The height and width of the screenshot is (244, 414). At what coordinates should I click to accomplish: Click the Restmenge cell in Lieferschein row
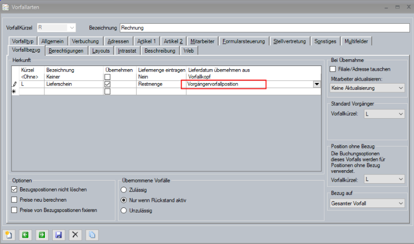[160, 84]
